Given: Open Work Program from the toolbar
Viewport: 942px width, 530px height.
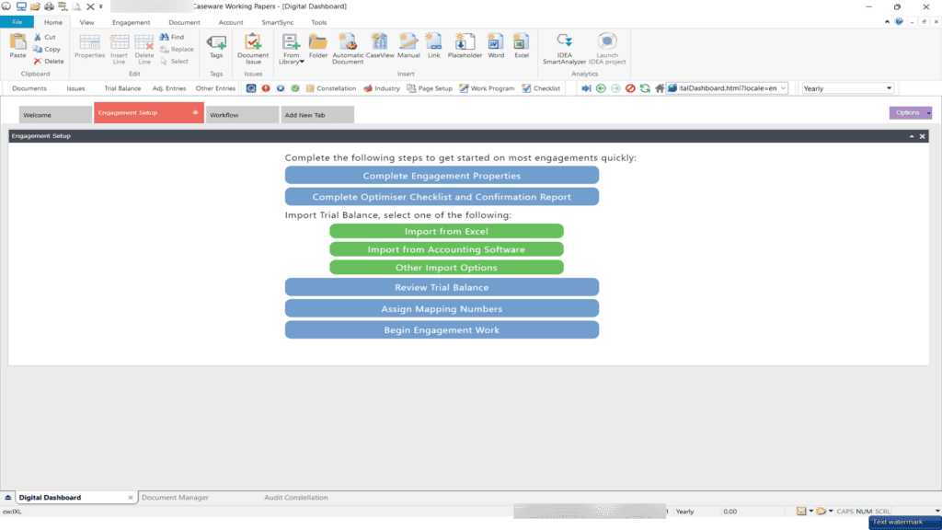Looking at the screenshot, I should pyautogui.click(x=488, y=88).
